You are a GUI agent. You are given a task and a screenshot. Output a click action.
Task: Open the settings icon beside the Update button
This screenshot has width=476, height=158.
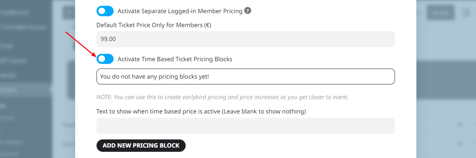tap(466, 12)
